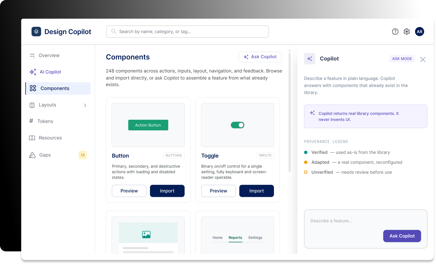Click the 'Components' page heading
The width and height of the screenshot is (436, 264).
128,57
